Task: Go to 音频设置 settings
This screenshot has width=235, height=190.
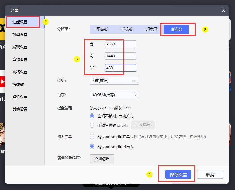Action: click(20, 59)
